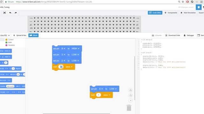Open the secs dropdown in the upper wait block

tap(69, 67)
